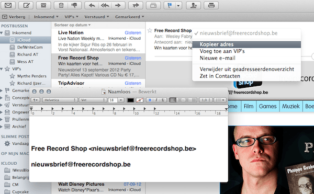Collapse the Inkomend mailbox triangle
The height and width of the screenshot is (194, 314).
tap(2, 33)
